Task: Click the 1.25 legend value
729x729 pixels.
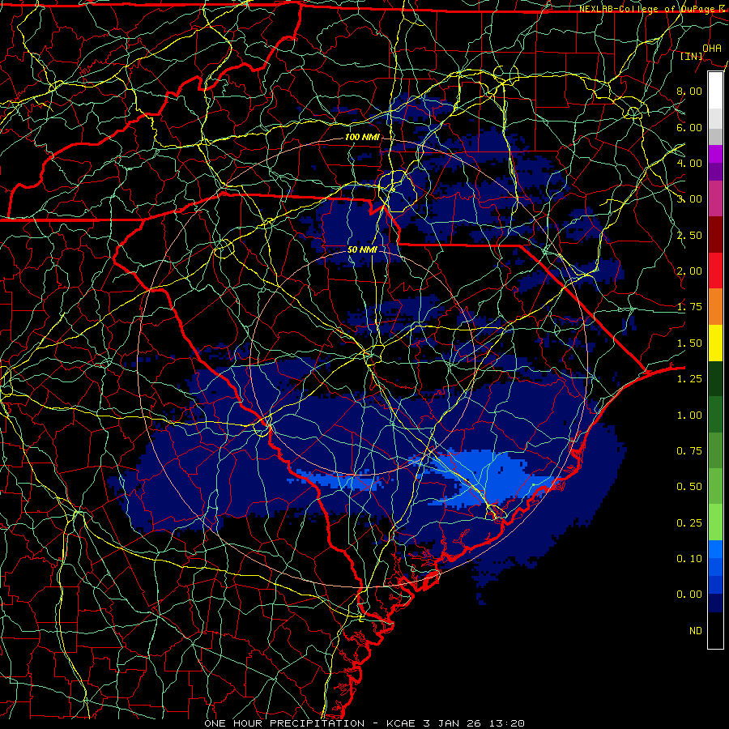Action: 689,379
